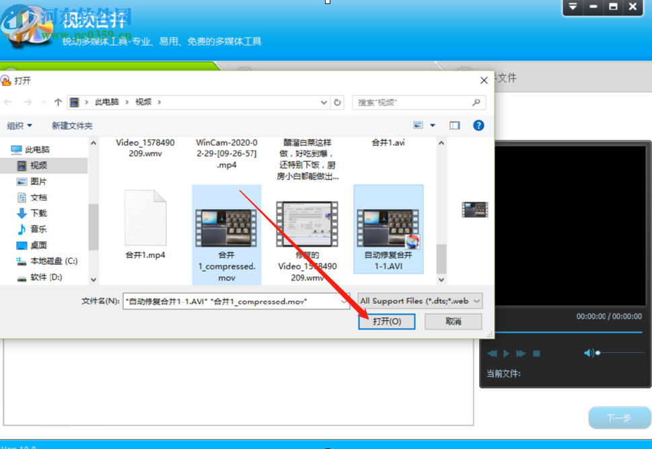Toggle the preview pane icon in dialog toolbar
The image size is (652, 449).
(x=455, y=126)
